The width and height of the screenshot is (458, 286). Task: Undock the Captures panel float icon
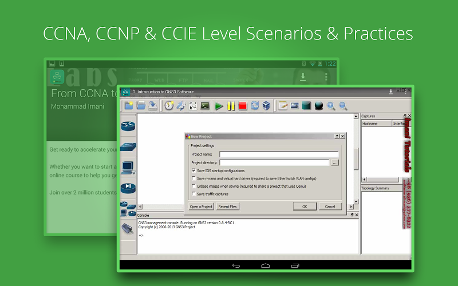[x=405, y=116]
